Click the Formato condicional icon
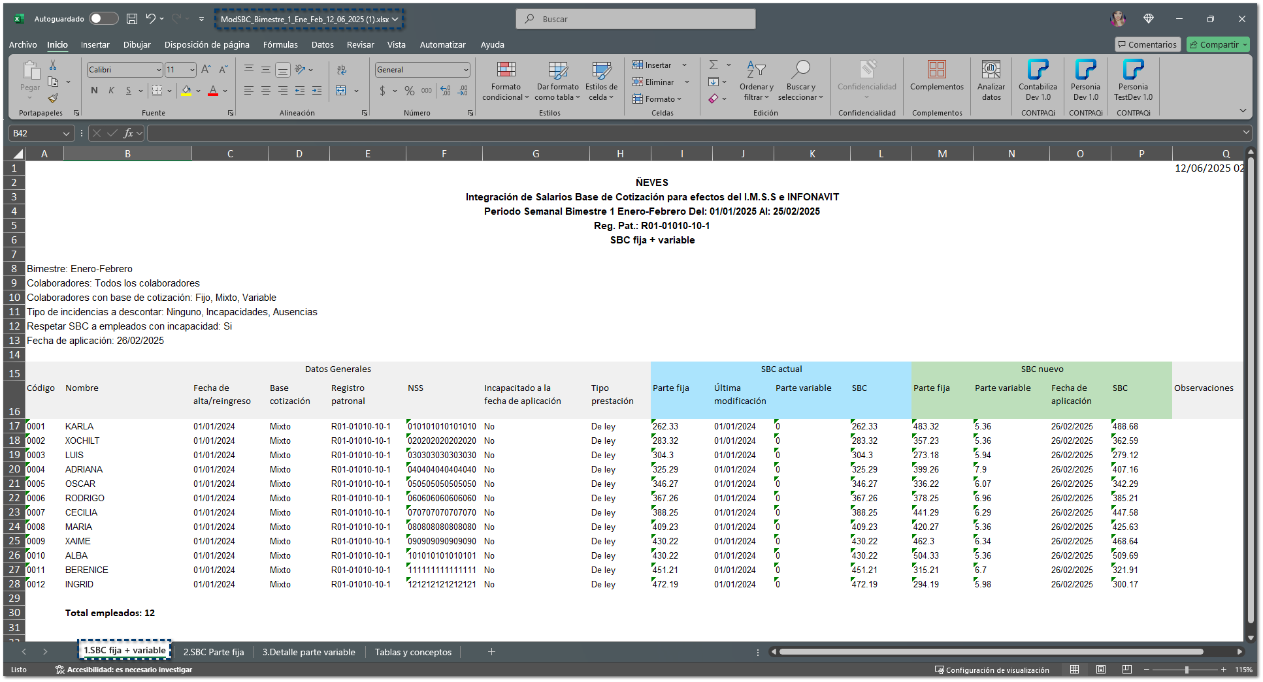Viewport: 1263px width, 682px height. pyautogui.click(x=506, y=70)
